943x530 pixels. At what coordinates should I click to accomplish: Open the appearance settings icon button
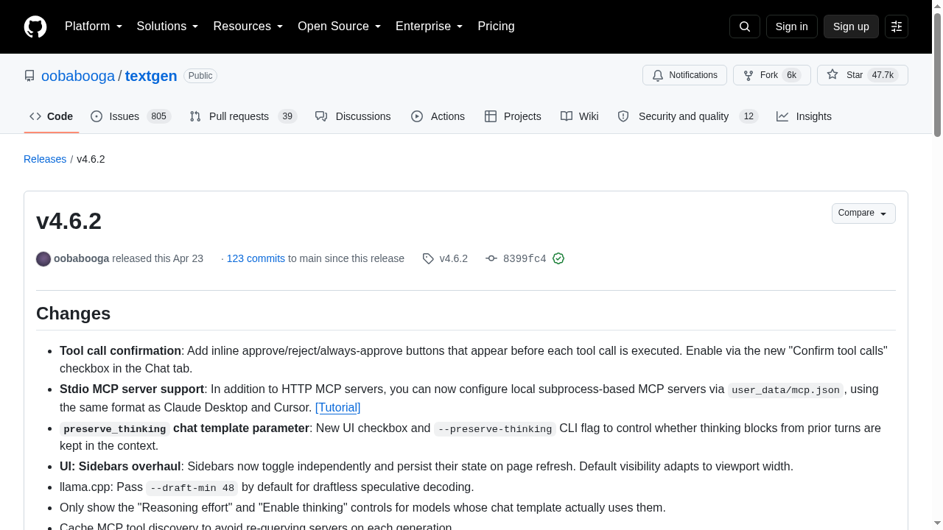(897, 26)
